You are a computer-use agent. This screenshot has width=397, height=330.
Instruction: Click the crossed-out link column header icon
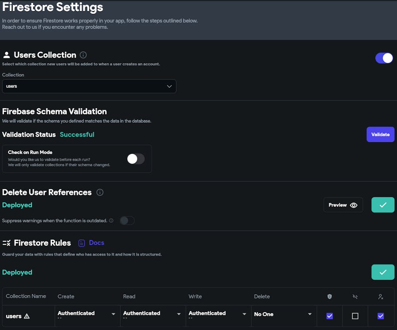[x=355, y=296]
